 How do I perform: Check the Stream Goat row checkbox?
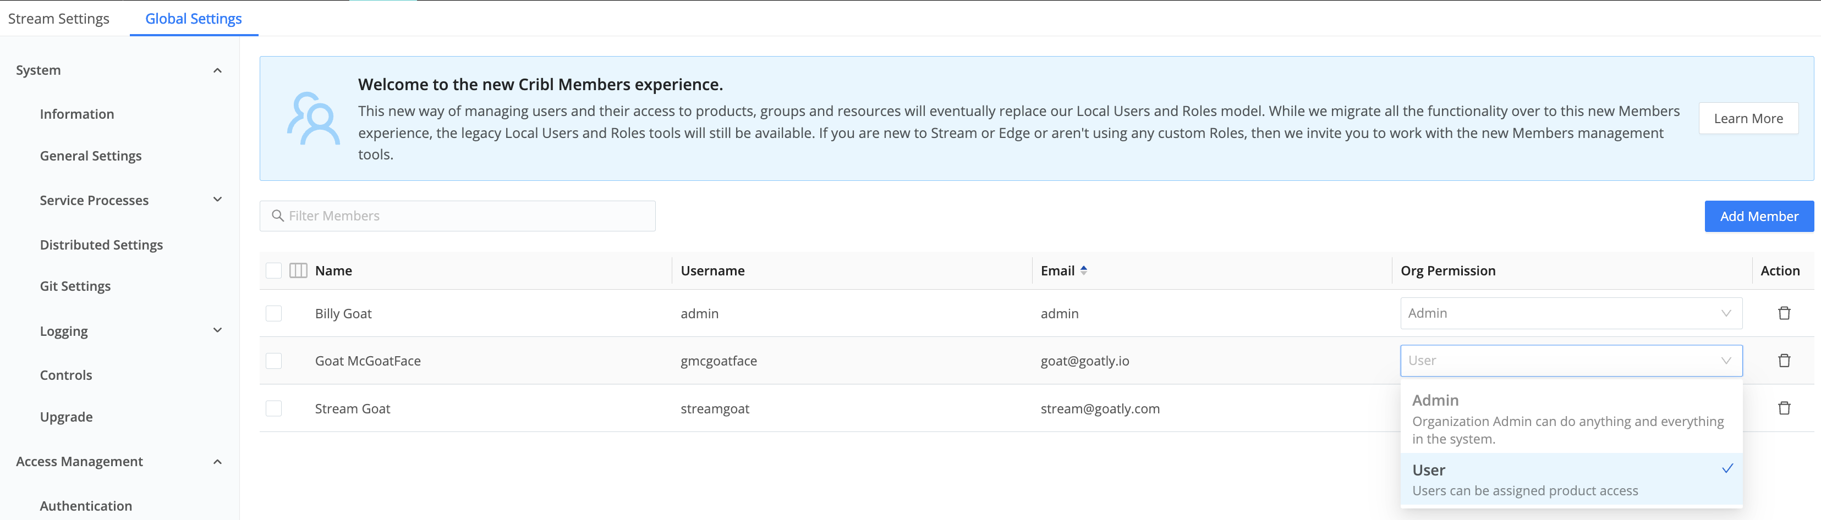coord(273,408)
